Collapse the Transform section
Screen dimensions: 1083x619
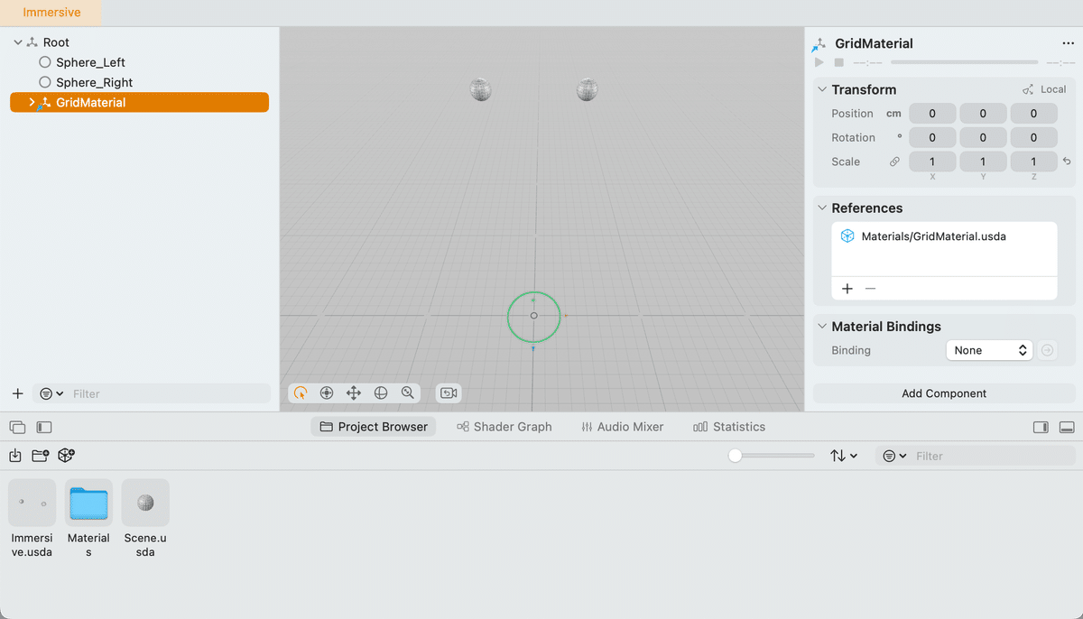(x=822, y=89)
